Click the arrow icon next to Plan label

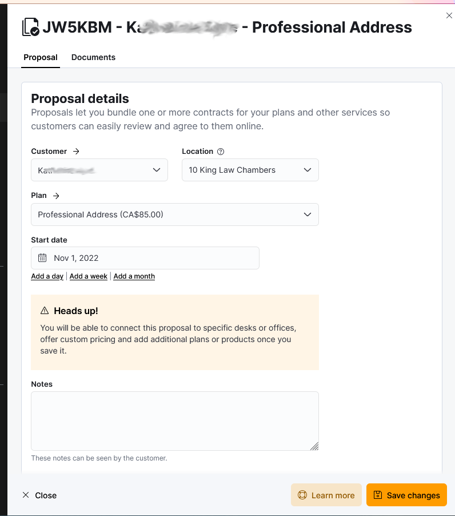pyautogui.click(x=56, y=196)
